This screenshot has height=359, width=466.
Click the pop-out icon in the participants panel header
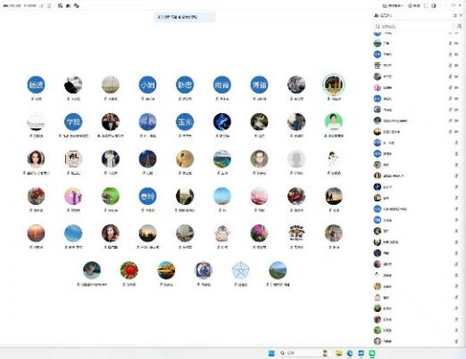coord(455,15)
